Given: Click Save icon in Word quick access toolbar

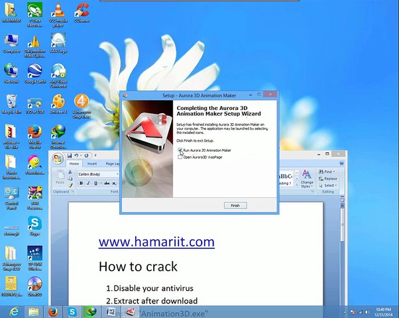Looking at the screenshot, I should [x=69, y=156].
